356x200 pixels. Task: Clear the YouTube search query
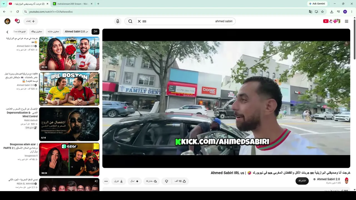[139, 21]
